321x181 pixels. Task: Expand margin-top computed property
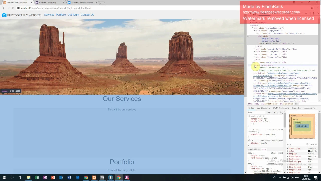(288, 172)
